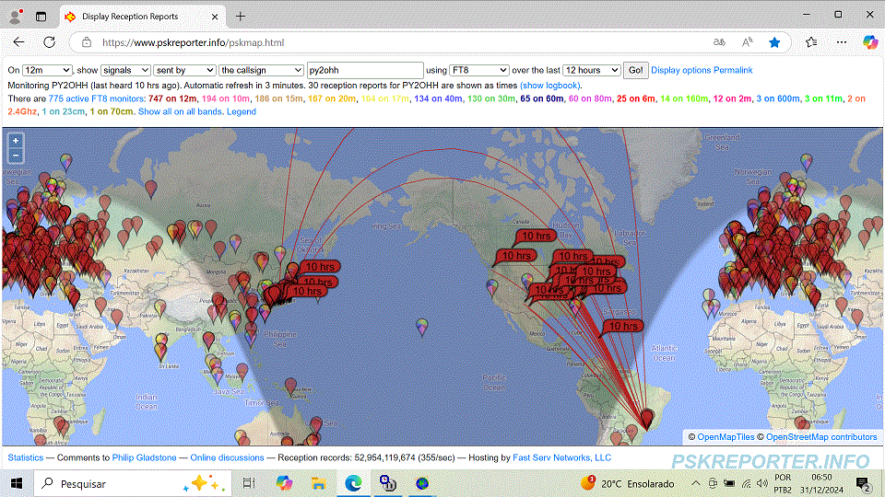The image size is (885, 497).
Task: Open OpenMapTiles attribution link
Action: 726,436
